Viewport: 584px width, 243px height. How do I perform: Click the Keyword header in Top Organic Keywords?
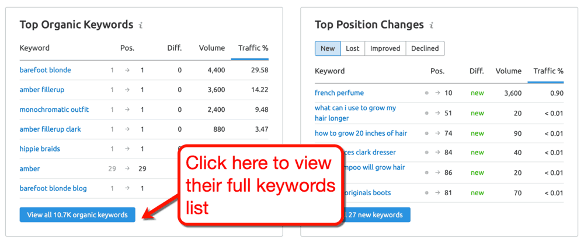point(34,48)
